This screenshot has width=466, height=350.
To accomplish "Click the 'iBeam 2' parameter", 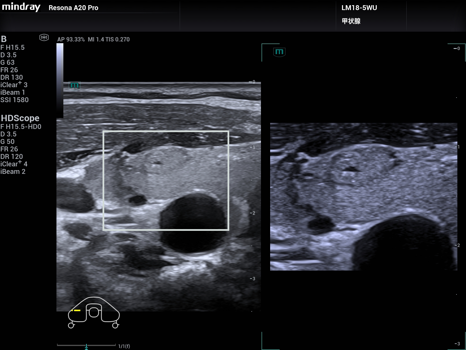I will [x=13, y=172].
